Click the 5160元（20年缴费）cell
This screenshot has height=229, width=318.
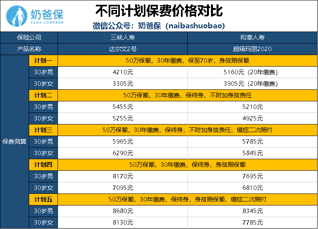(x=252, y=72)
